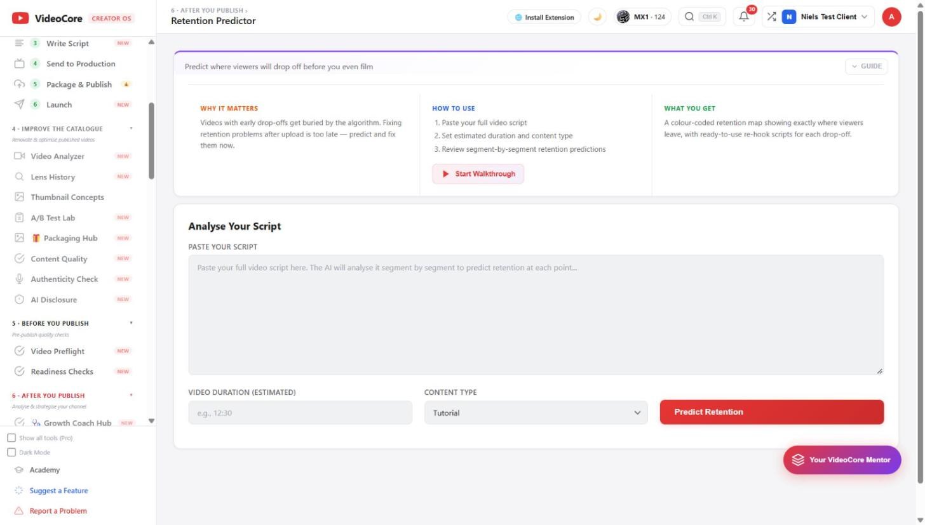Screen dimensions: 925x525
Task: Toggle the moon dark-theme icon in header
Action: pyautogui.click(x=597, y=17)
